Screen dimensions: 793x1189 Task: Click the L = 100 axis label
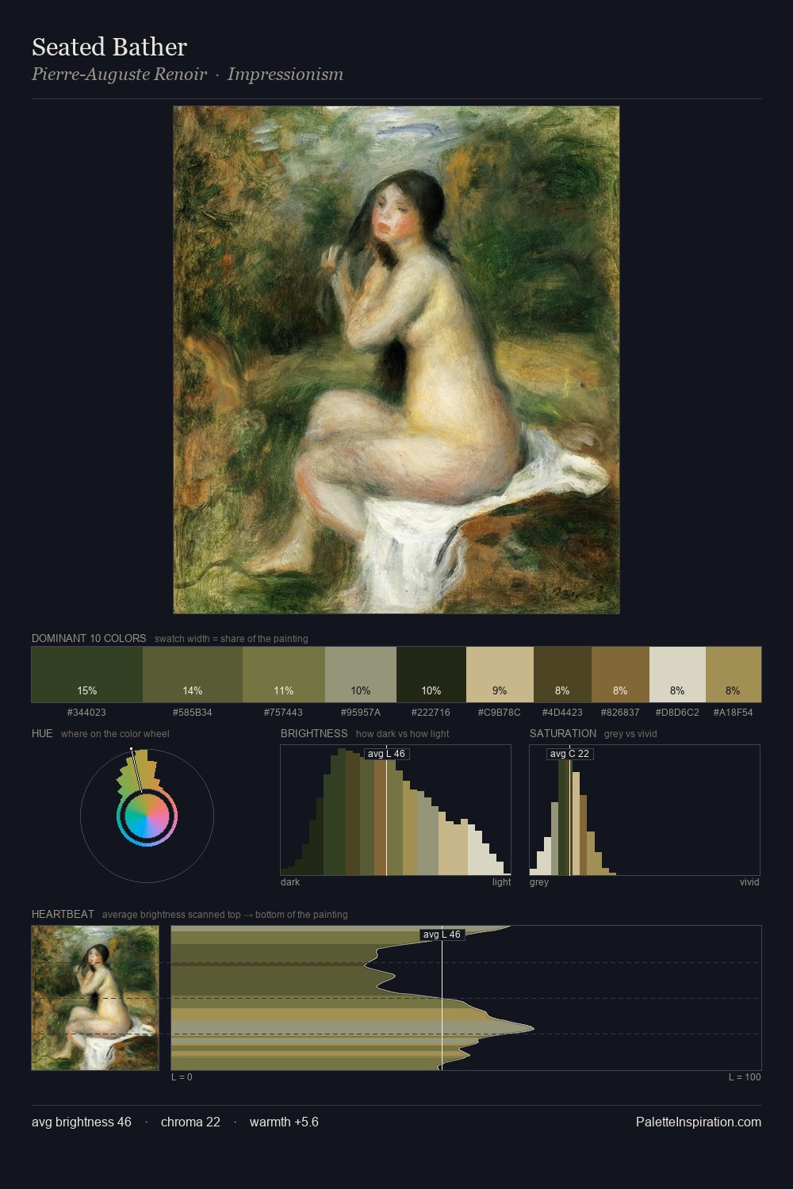[745, 1077]
